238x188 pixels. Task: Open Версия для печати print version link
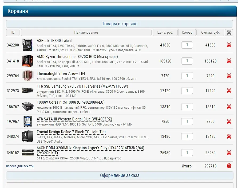pos(20,166)
